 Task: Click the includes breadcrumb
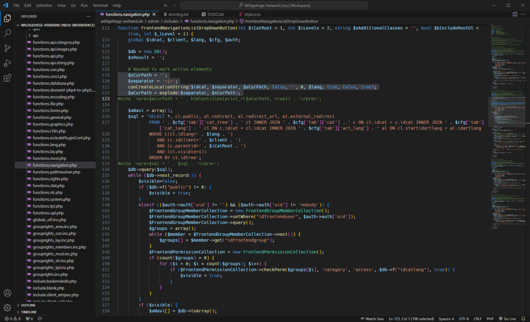(171, 21)
